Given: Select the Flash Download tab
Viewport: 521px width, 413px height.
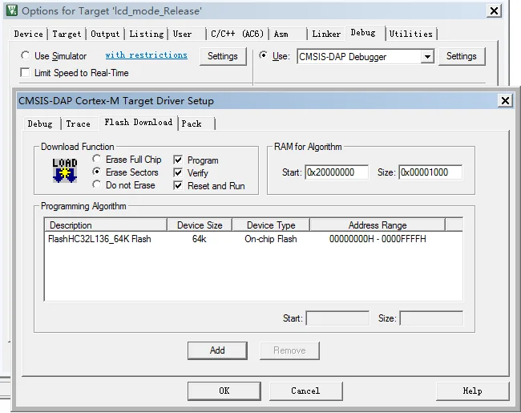Looking at the screenshot, I should [139, 123].
